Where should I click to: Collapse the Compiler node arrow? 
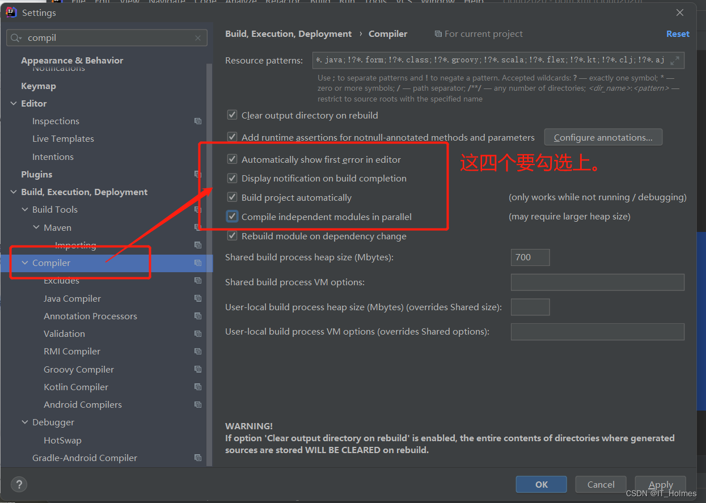(25, 263)
